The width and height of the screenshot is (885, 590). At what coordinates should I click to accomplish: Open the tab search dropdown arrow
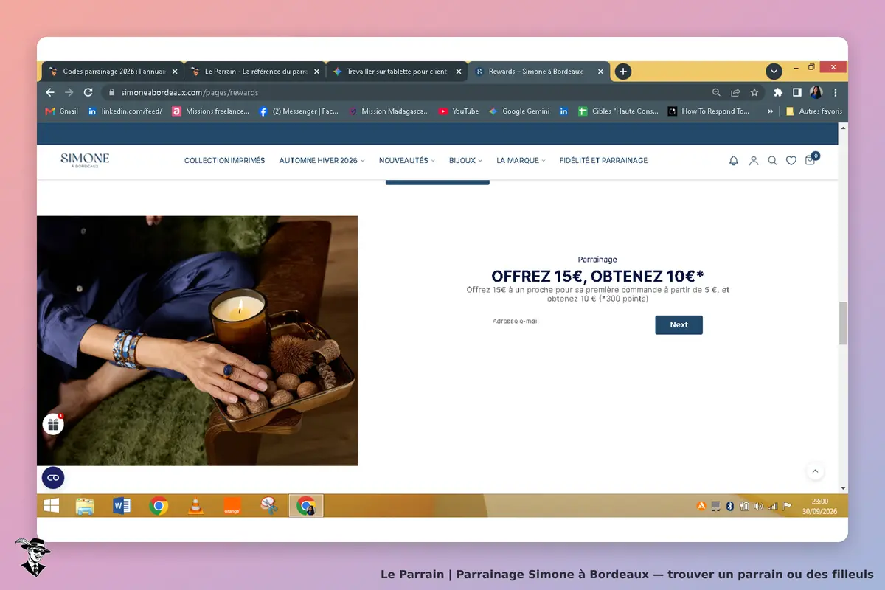774,72
